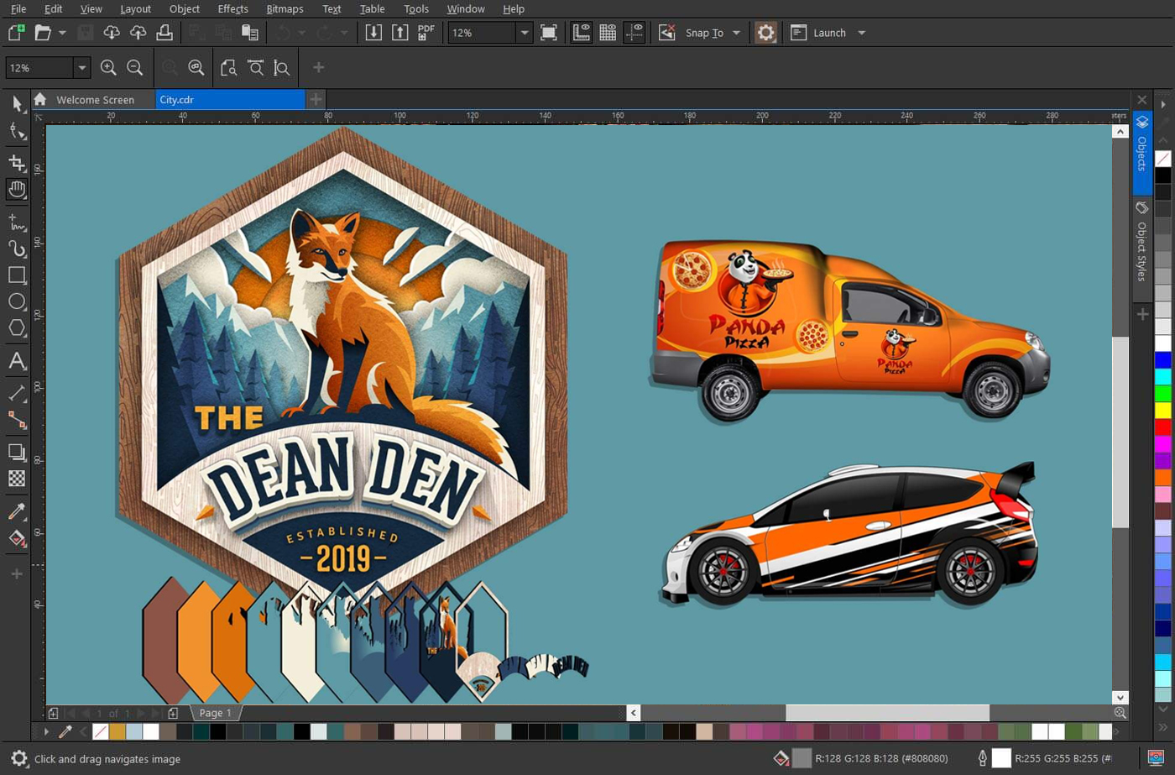Select the Text tool
This screenshot has height=775, width=1175.
click(17, 361)
